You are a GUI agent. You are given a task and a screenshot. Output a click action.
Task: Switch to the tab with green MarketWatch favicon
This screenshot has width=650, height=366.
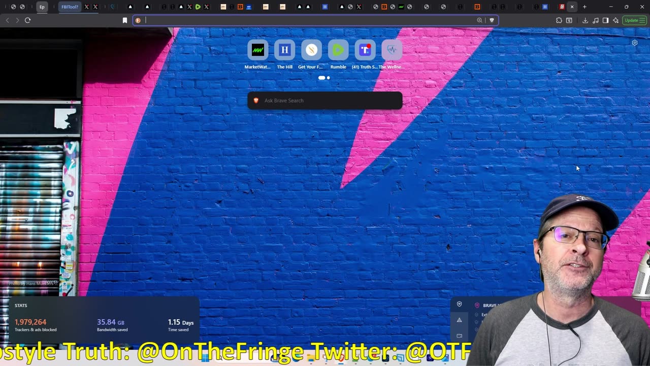(x=401, y=7)
